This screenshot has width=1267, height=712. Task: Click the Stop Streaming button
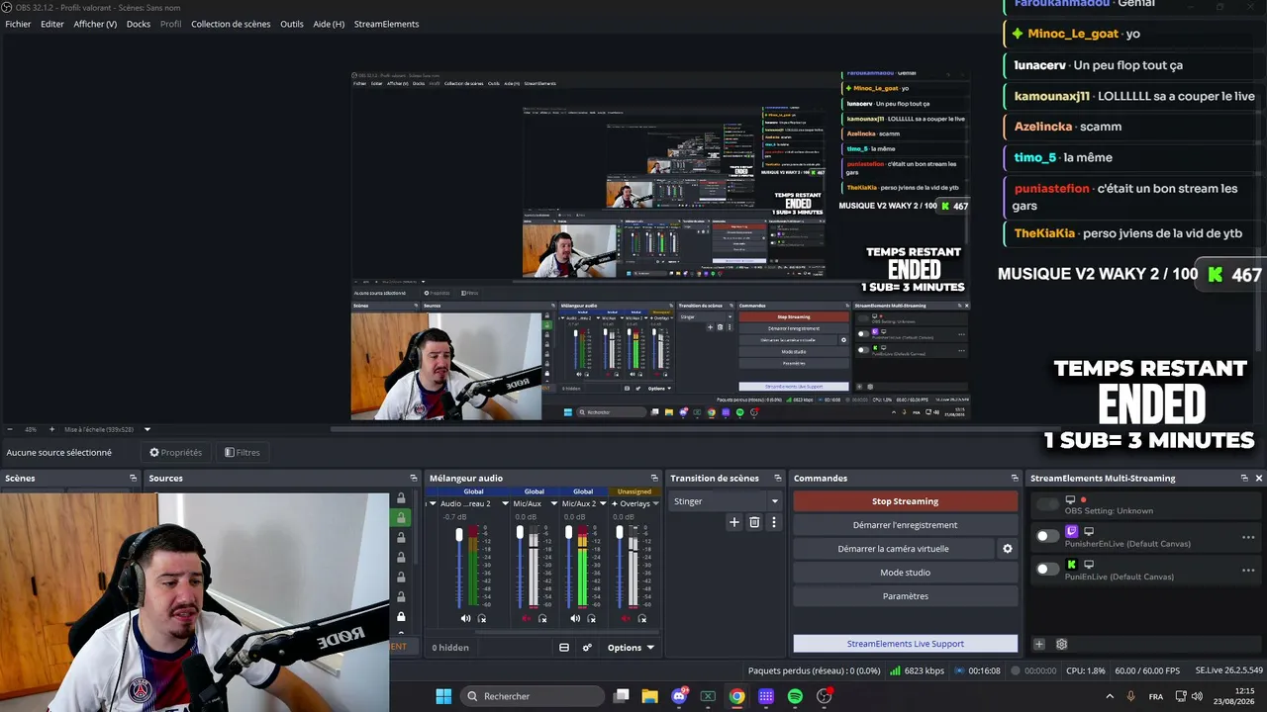[905, 501]
